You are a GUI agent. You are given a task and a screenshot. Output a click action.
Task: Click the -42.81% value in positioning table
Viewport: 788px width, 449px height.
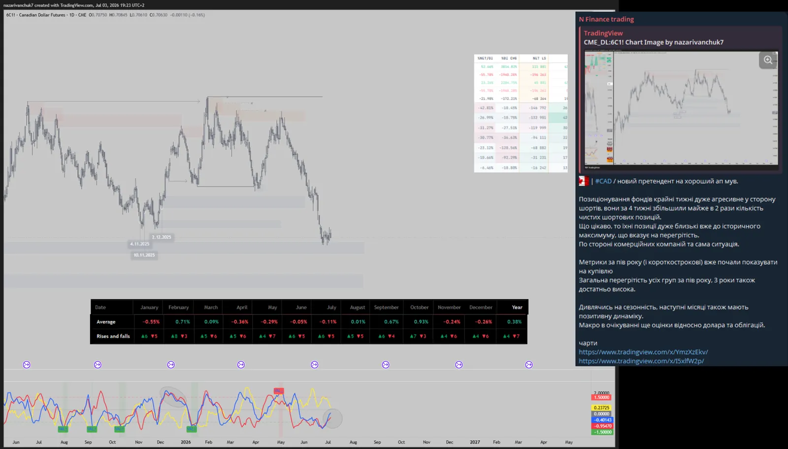click(486, 108)
